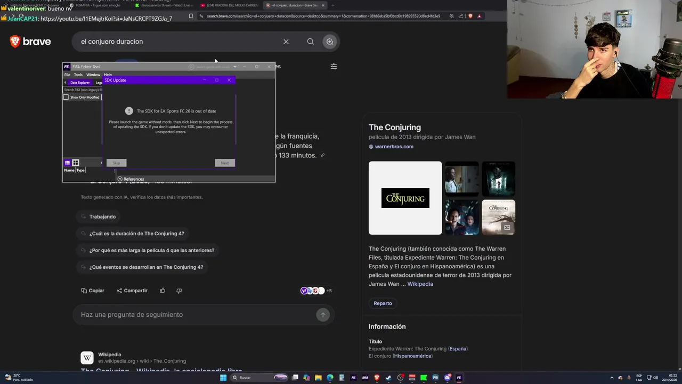The width and height of the screenshot is (682, 384).
Task: Select the Data Explorer tab
Action: (x=80, y=83)
